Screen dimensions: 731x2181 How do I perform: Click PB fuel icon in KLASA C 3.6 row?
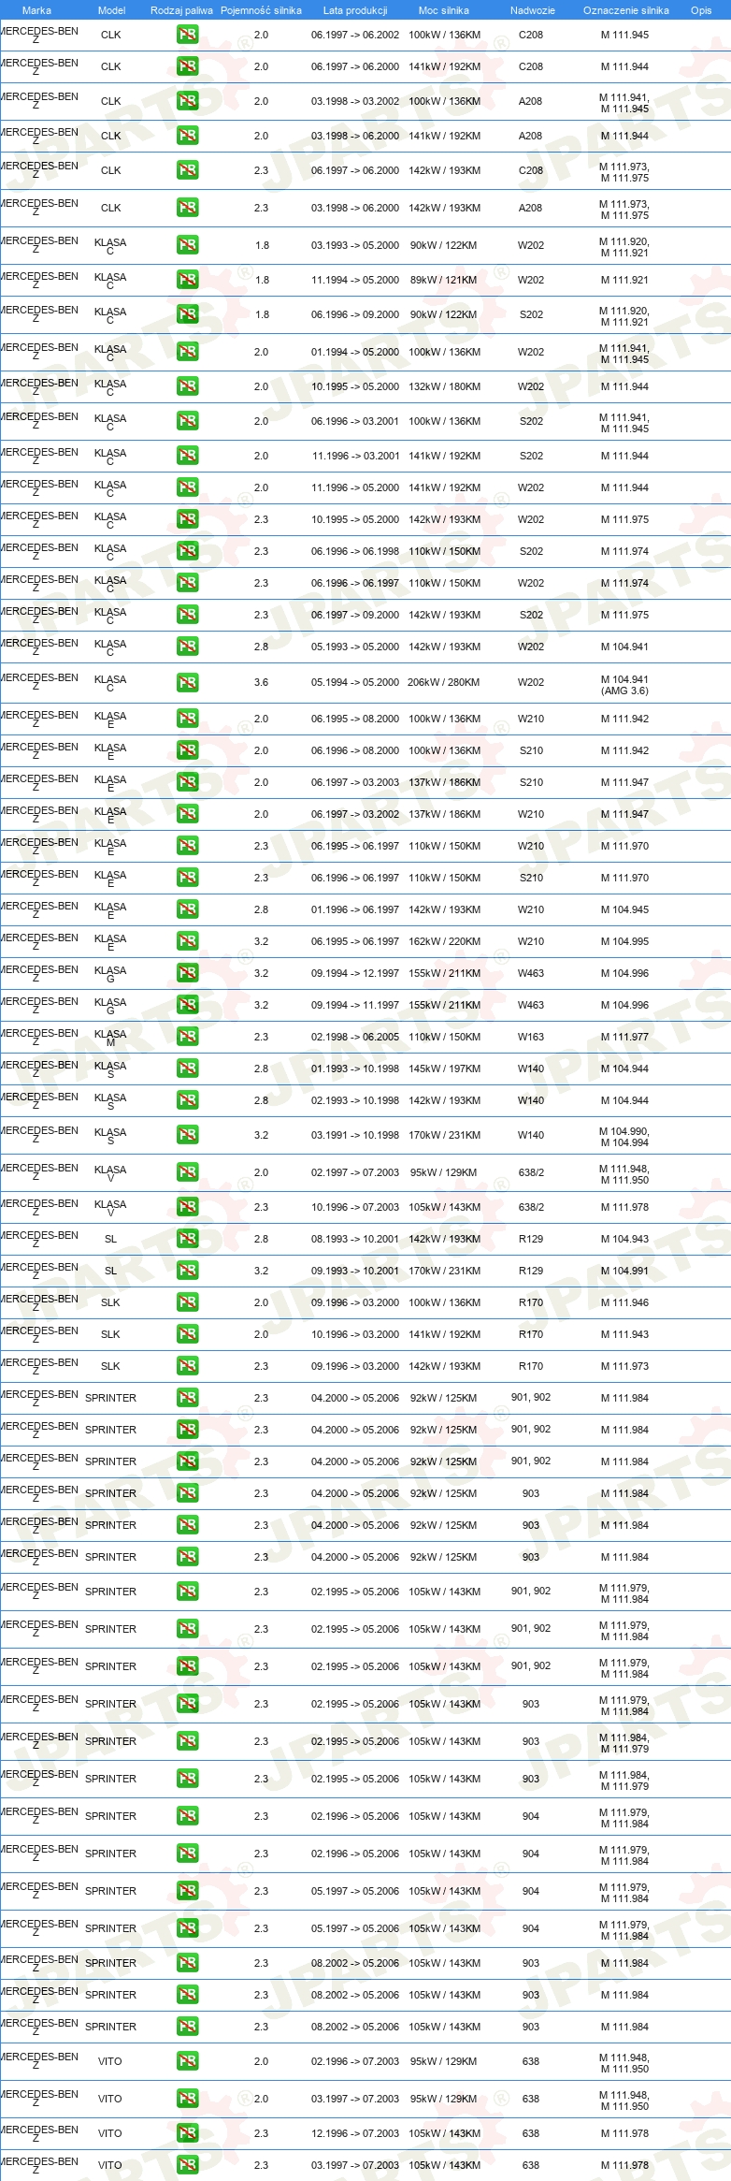[187, 682]
